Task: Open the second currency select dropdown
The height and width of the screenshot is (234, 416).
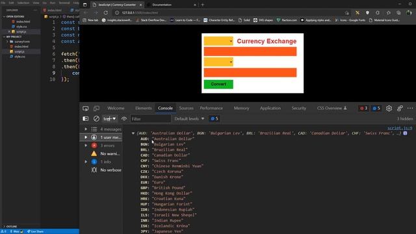Action: [x=218, y=62]
